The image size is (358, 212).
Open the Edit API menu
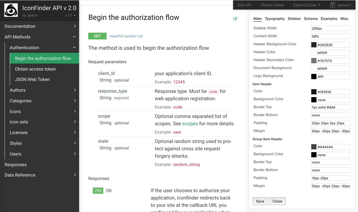pyautogui.click(x=244, y=5)
